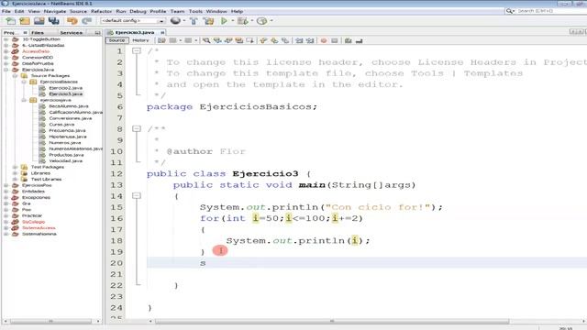Screen dimensions: 587x330
Task: Expand the Libraries node
Action: (x=15, y=173)
